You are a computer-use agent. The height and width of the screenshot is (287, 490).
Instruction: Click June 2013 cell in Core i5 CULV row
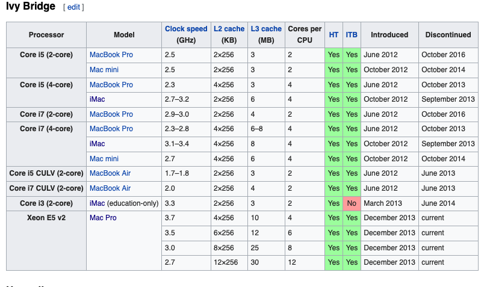pos(448,173)
